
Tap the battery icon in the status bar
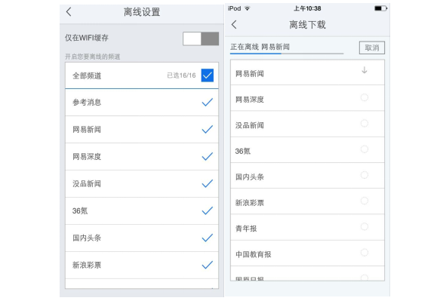point(380,8)
